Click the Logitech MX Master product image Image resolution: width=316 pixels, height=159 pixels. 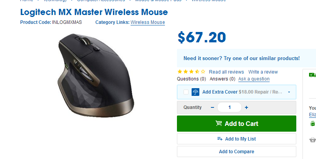coord(96,75)
